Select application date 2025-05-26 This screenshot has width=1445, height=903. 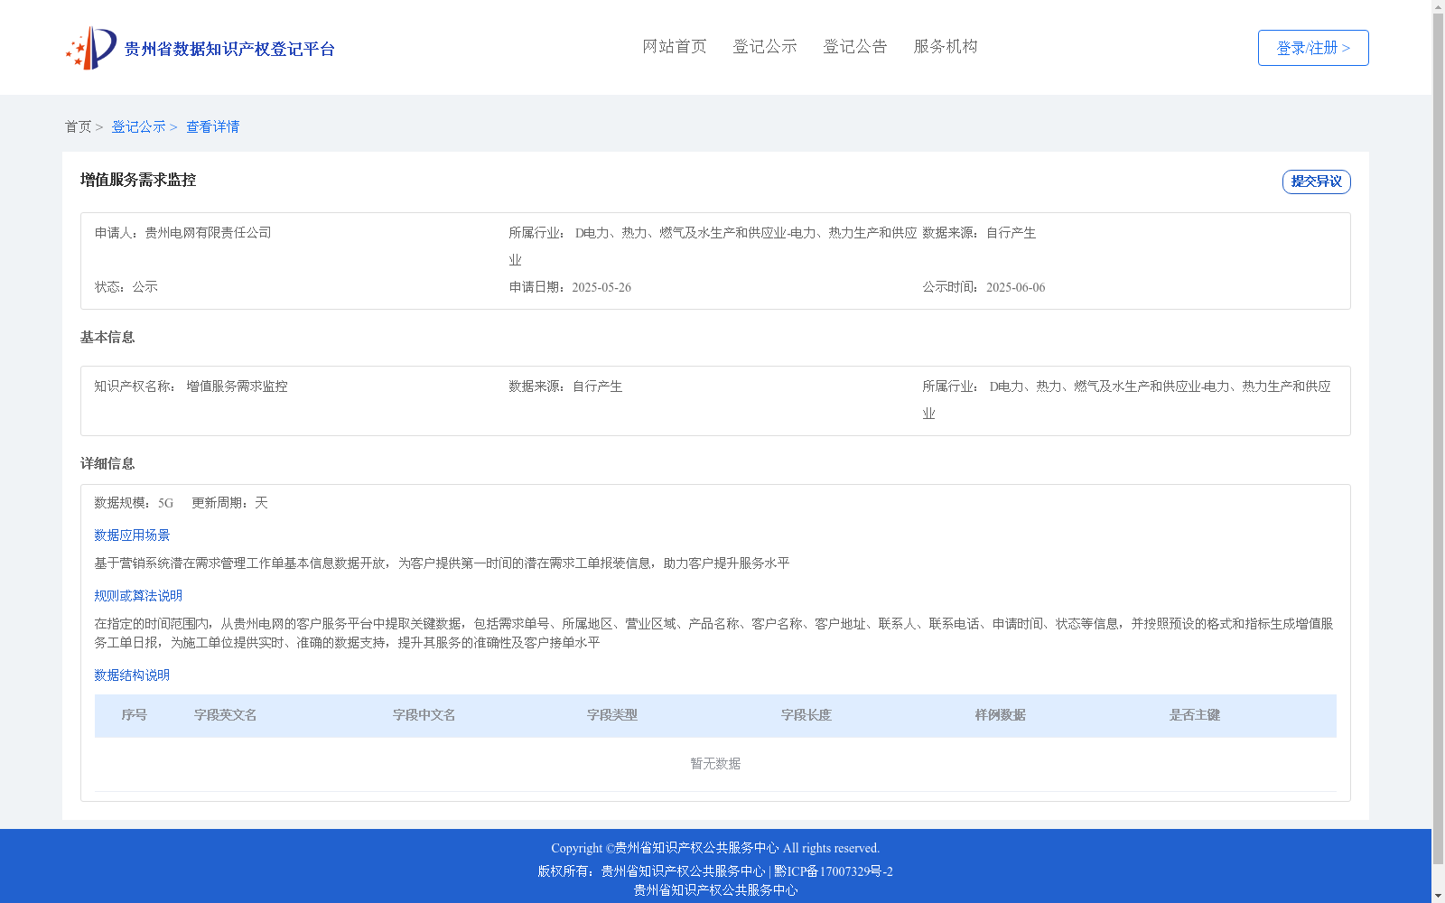point(601,287)
